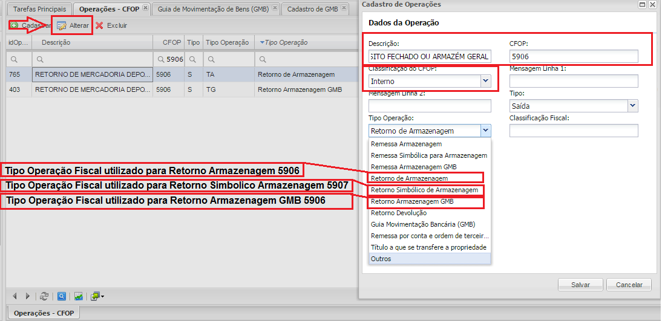Collapse the Tipo Operação dropdown arrow

click(x=485, y=131)
